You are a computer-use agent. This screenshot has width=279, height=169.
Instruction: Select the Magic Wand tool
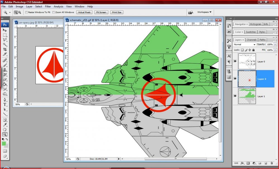[5, 44]
